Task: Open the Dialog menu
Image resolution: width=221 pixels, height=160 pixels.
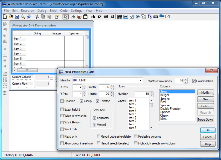Action: [x=42, y=11]
